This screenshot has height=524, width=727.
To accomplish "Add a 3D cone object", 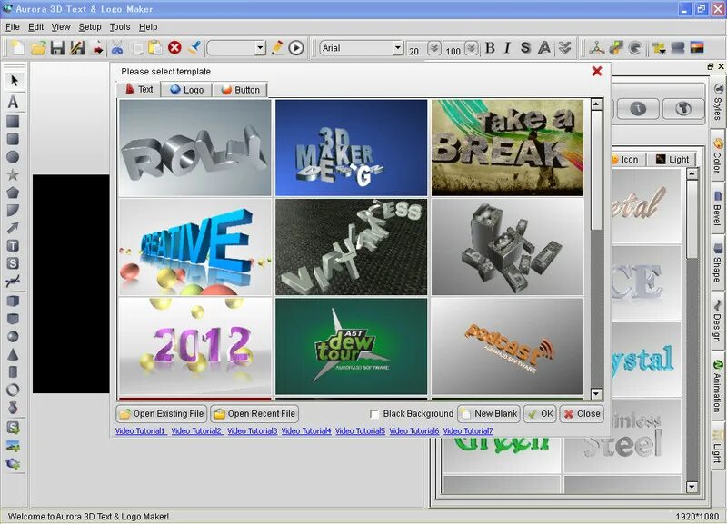I will 13,354.
